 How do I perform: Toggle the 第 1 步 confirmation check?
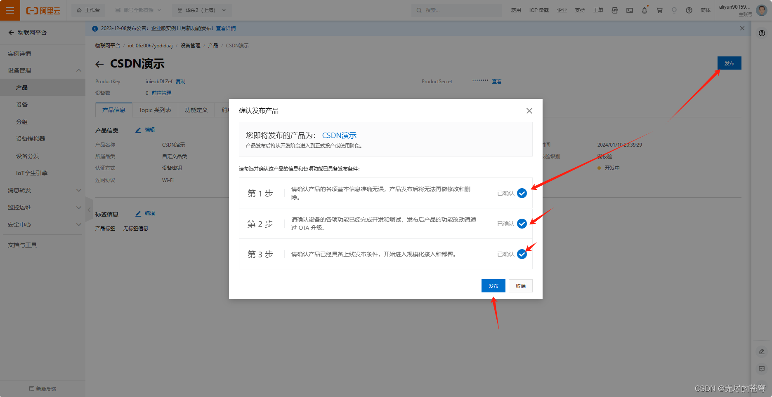522,193
